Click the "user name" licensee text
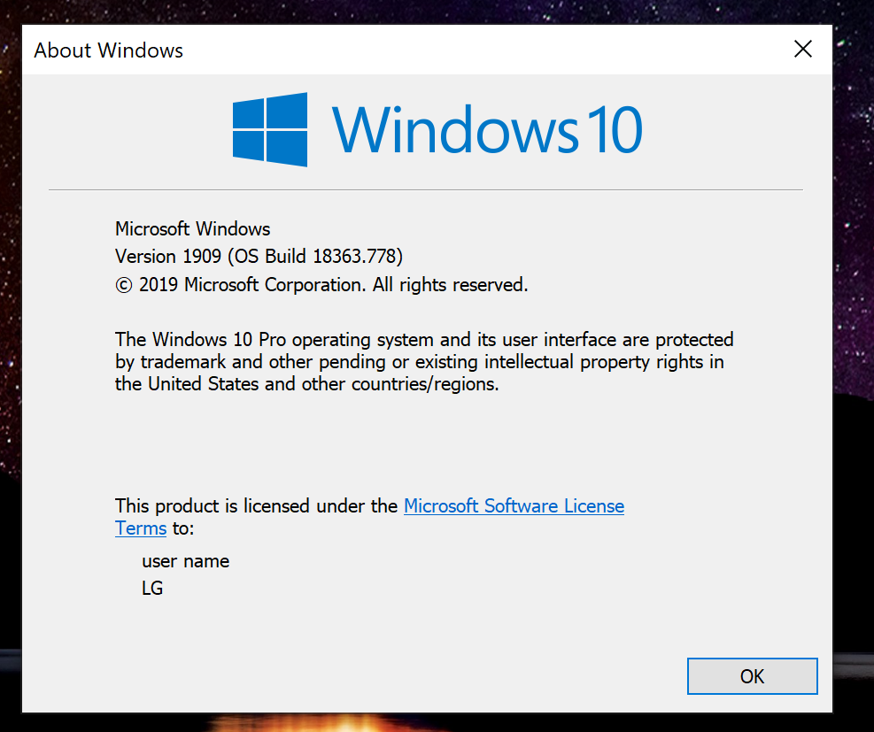The width and height of the screenshot is (874, 732). (186, 561)
